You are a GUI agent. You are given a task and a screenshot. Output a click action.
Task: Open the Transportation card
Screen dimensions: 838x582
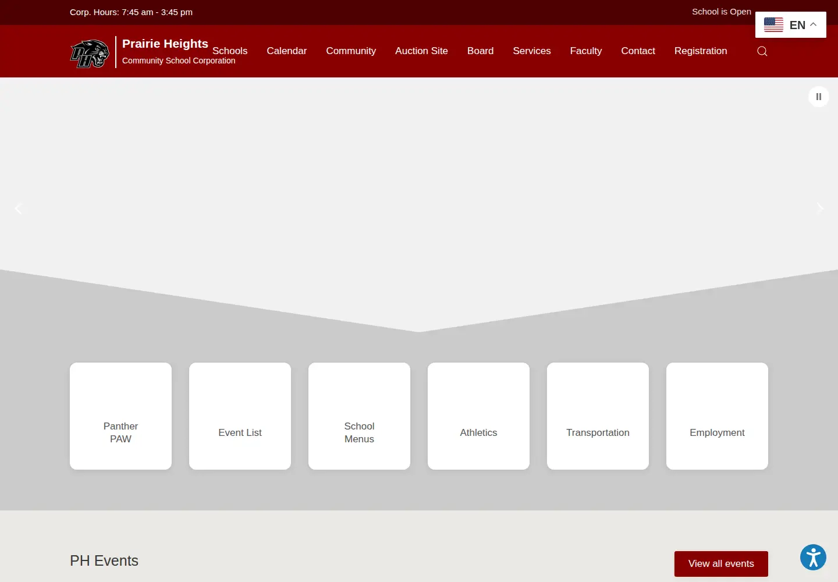(598, 416)
